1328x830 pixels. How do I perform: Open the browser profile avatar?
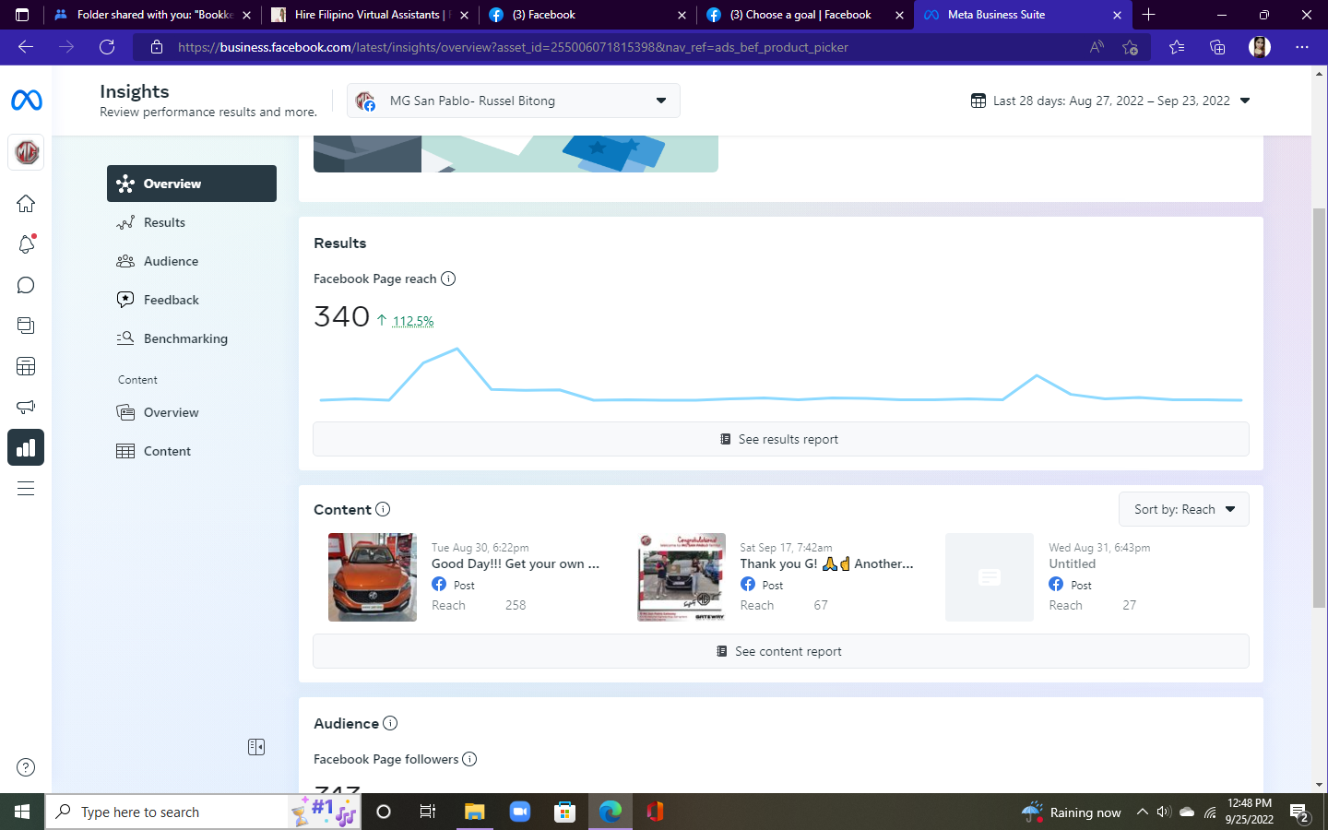click(x=1260, y=47)
